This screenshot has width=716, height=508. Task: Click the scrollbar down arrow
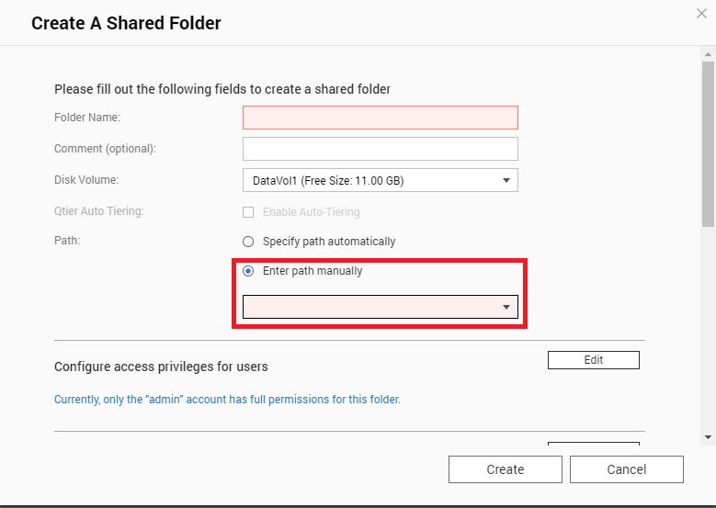tap(708, 436)
